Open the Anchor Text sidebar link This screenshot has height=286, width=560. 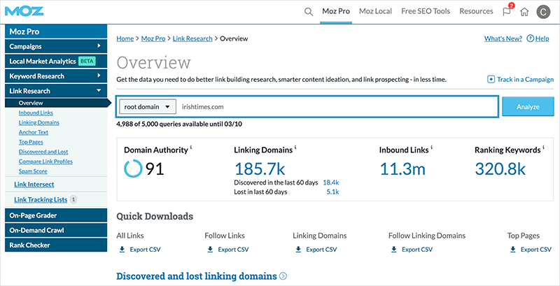(x=33, y=132)
